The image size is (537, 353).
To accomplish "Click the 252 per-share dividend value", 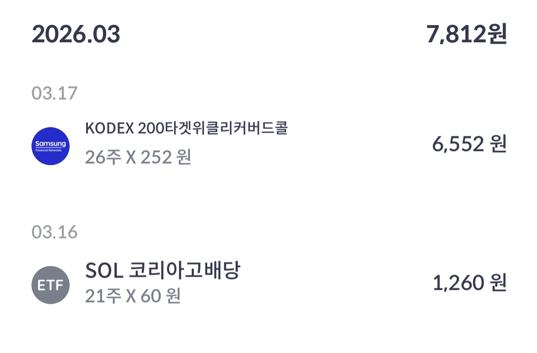I will point(156,157).
